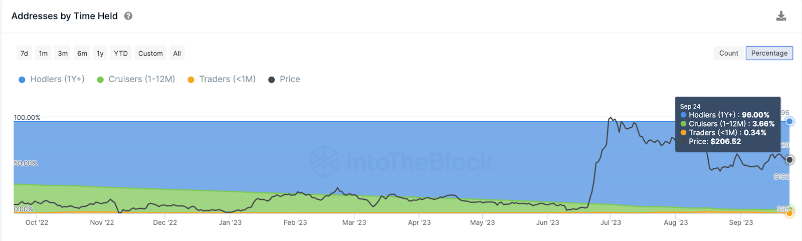Click the green Cruisers legend dot
The height and width of the screenshot is (241, 802).
[x=100, y=80]
